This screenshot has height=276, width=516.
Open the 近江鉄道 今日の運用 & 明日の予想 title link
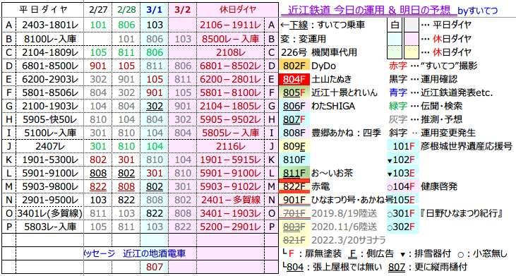pos(369,10)
